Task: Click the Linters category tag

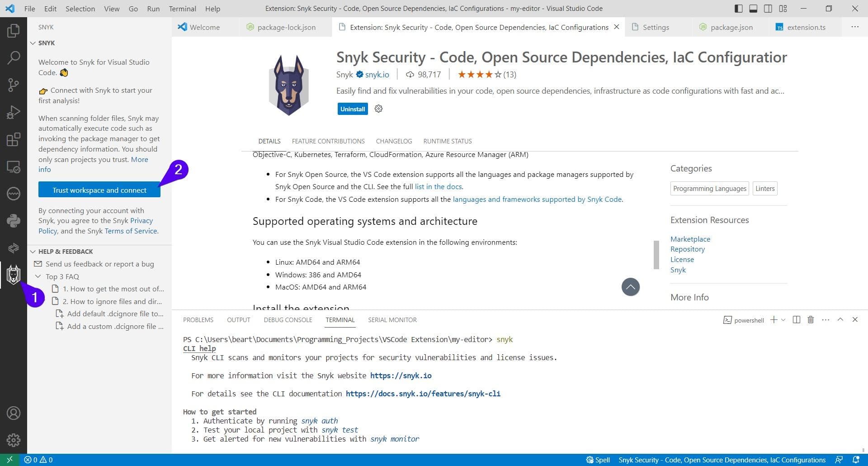Action: point(765,189)
